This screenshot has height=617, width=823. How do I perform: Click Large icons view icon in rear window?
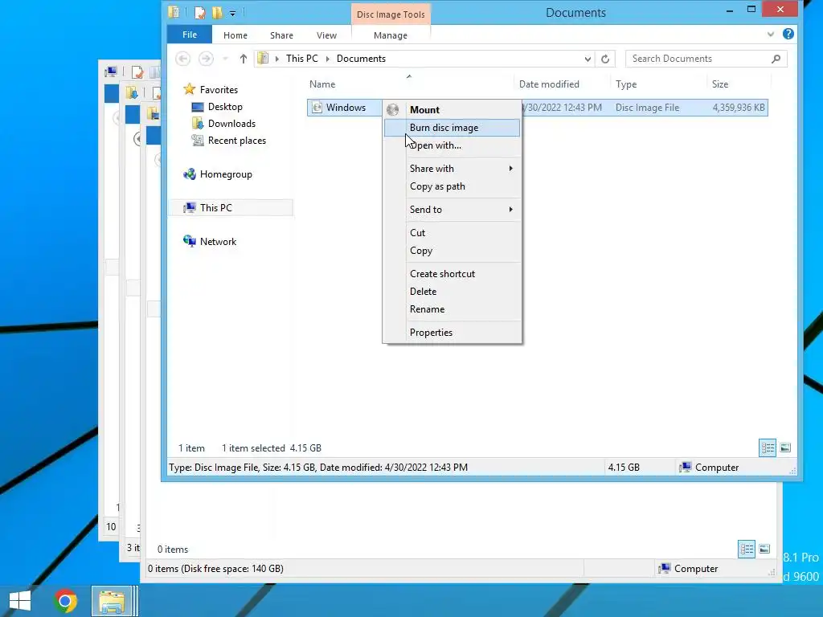pyautogui.click(x=764, y=549)
